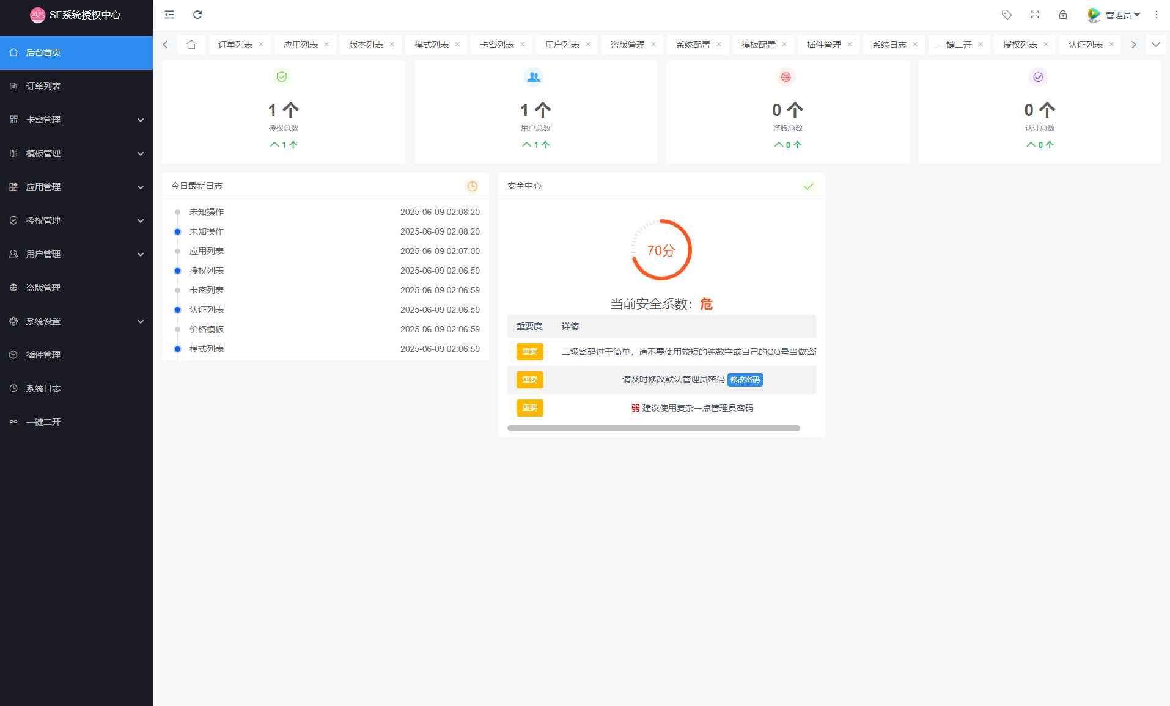Screen dimensions: 1170x706
Task: Select 插件管理 in the sidebar
Action: pyautogui.click(x=44, y=354)
